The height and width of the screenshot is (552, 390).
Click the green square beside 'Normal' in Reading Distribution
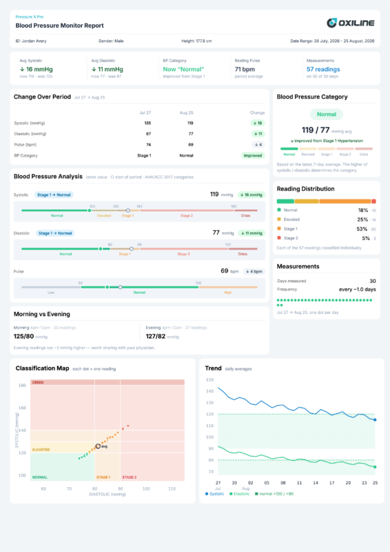[x=279, y=210]
